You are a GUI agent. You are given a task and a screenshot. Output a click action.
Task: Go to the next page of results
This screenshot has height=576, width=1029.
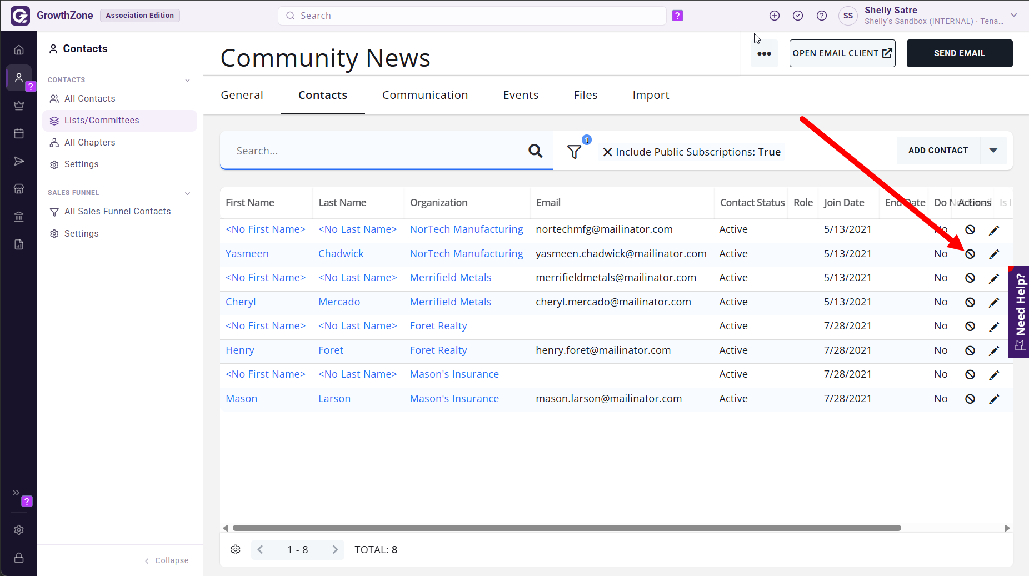[335, 549]
